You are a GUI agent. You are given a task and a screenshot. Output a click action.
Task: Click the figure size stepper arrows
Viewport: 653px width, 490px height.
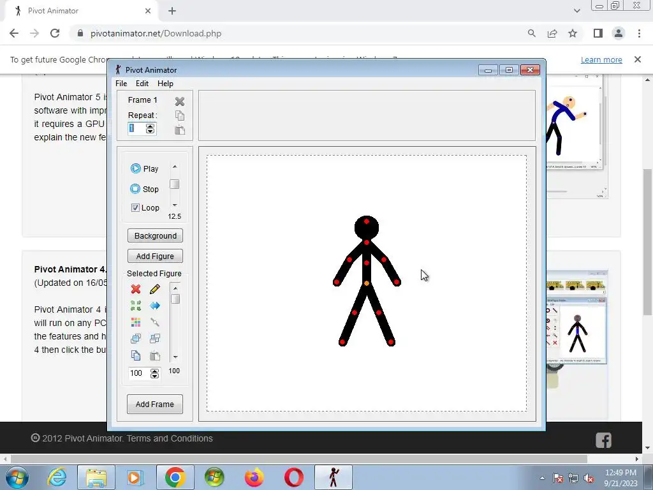tap(154, 373)
